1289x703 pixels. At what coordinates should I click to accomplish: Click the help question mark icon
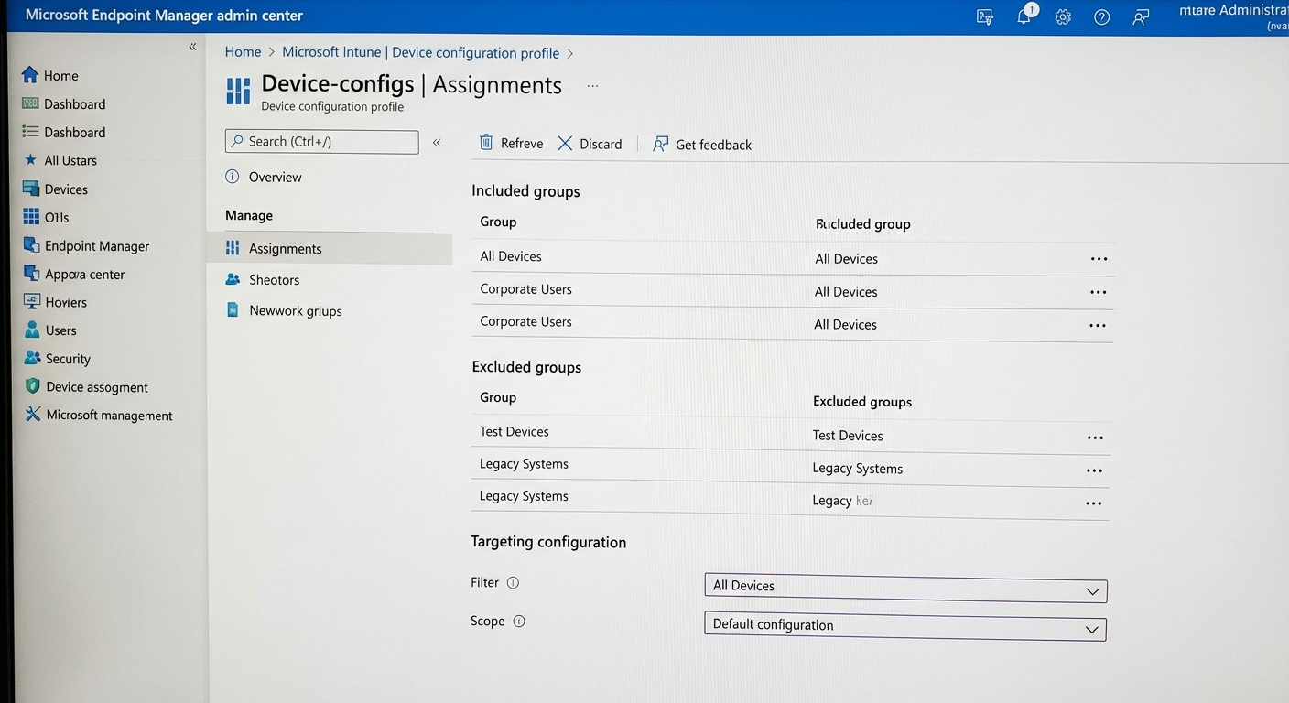pos(1102,17)
